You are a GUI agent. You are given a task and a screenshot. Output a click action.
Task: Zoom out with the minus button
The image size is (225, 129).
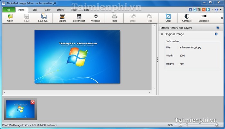[181, 125]
